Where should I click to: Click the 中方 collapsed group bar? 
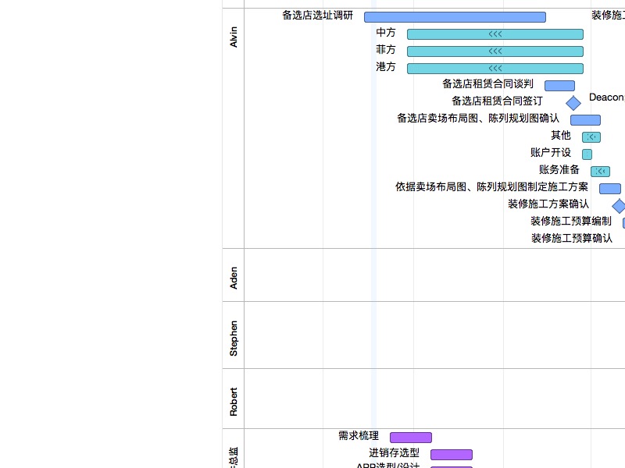[x=495, y=34]
